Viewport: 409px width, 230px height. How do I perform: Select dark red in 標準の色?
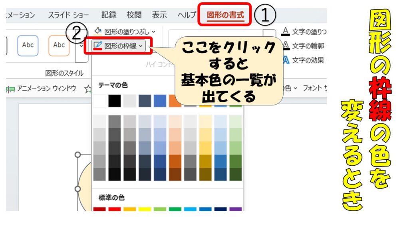click(x=99, y=209)
